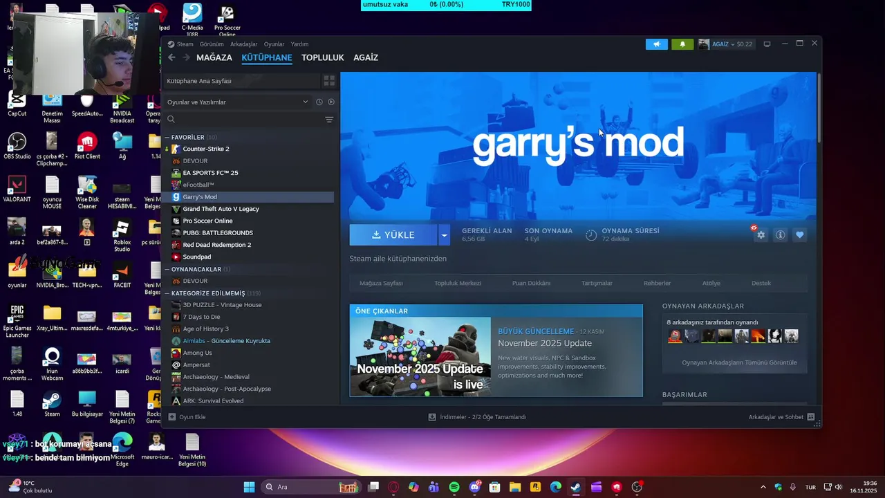
Task: Click Oyun Ekle at bottom left
Action: coord(187,417)
